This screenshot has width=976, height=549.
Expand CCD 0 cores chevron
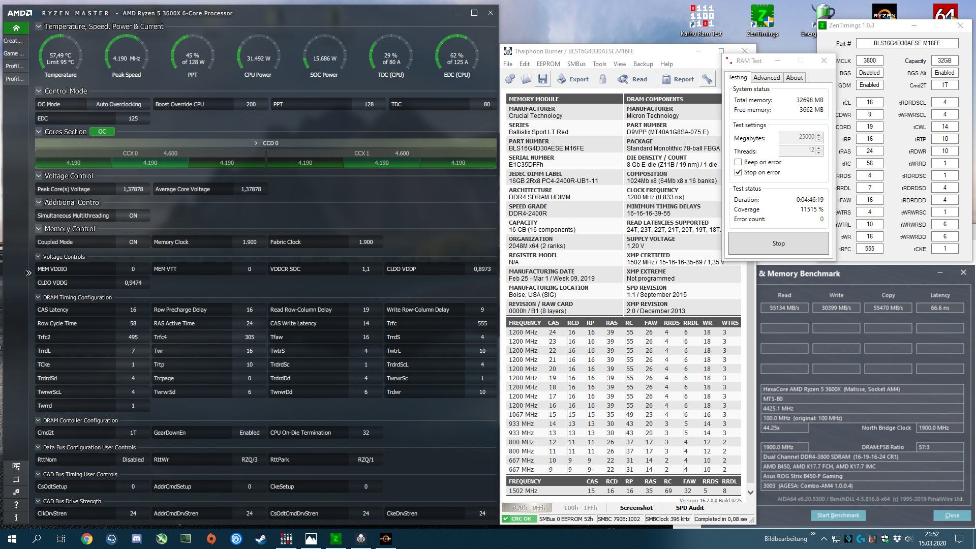tap(256, 143)
